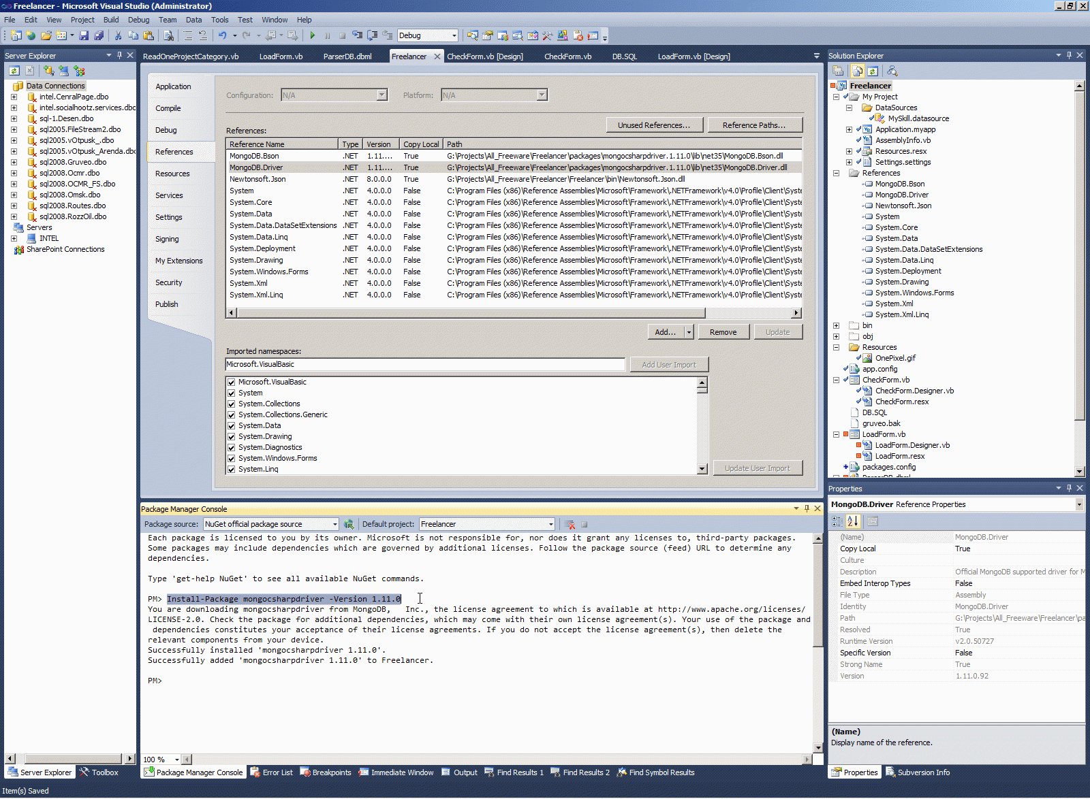Viewport: 1090px width, 799px height.
Task: Click Alphabetical sort icon in Properties panel
Action: (x=853, y=521)
